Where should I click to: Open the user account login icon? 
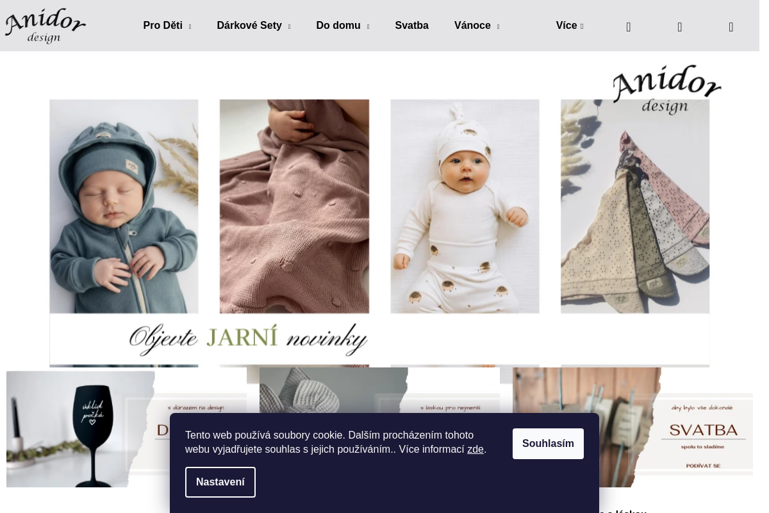pos(679,27)
